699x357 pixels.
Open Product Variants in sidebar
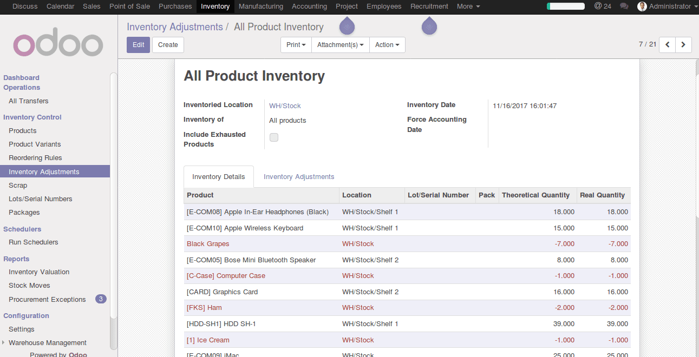35,144
